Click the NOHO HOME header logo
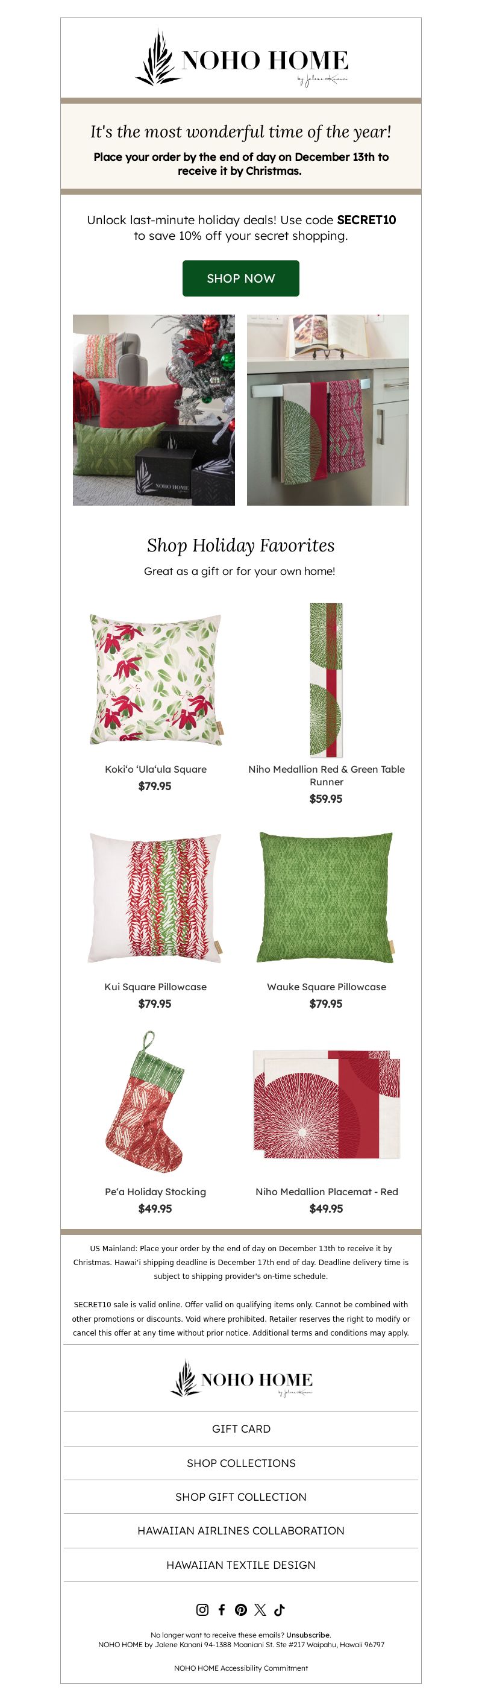482x1696 pixels. (x=241, y=58)
